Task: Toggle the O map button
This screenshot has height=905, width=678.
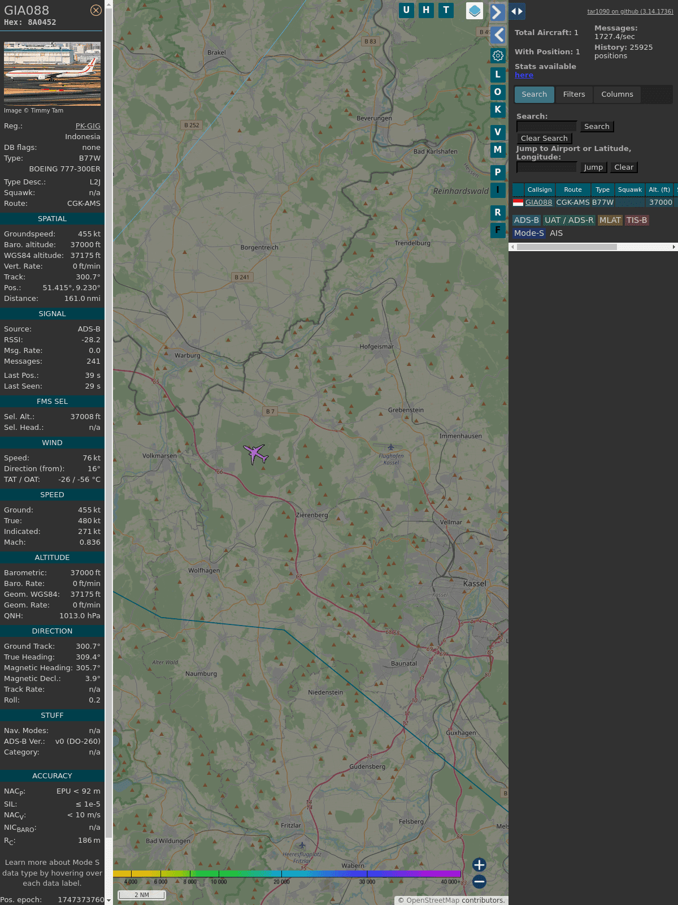Action: pos(498,92)
